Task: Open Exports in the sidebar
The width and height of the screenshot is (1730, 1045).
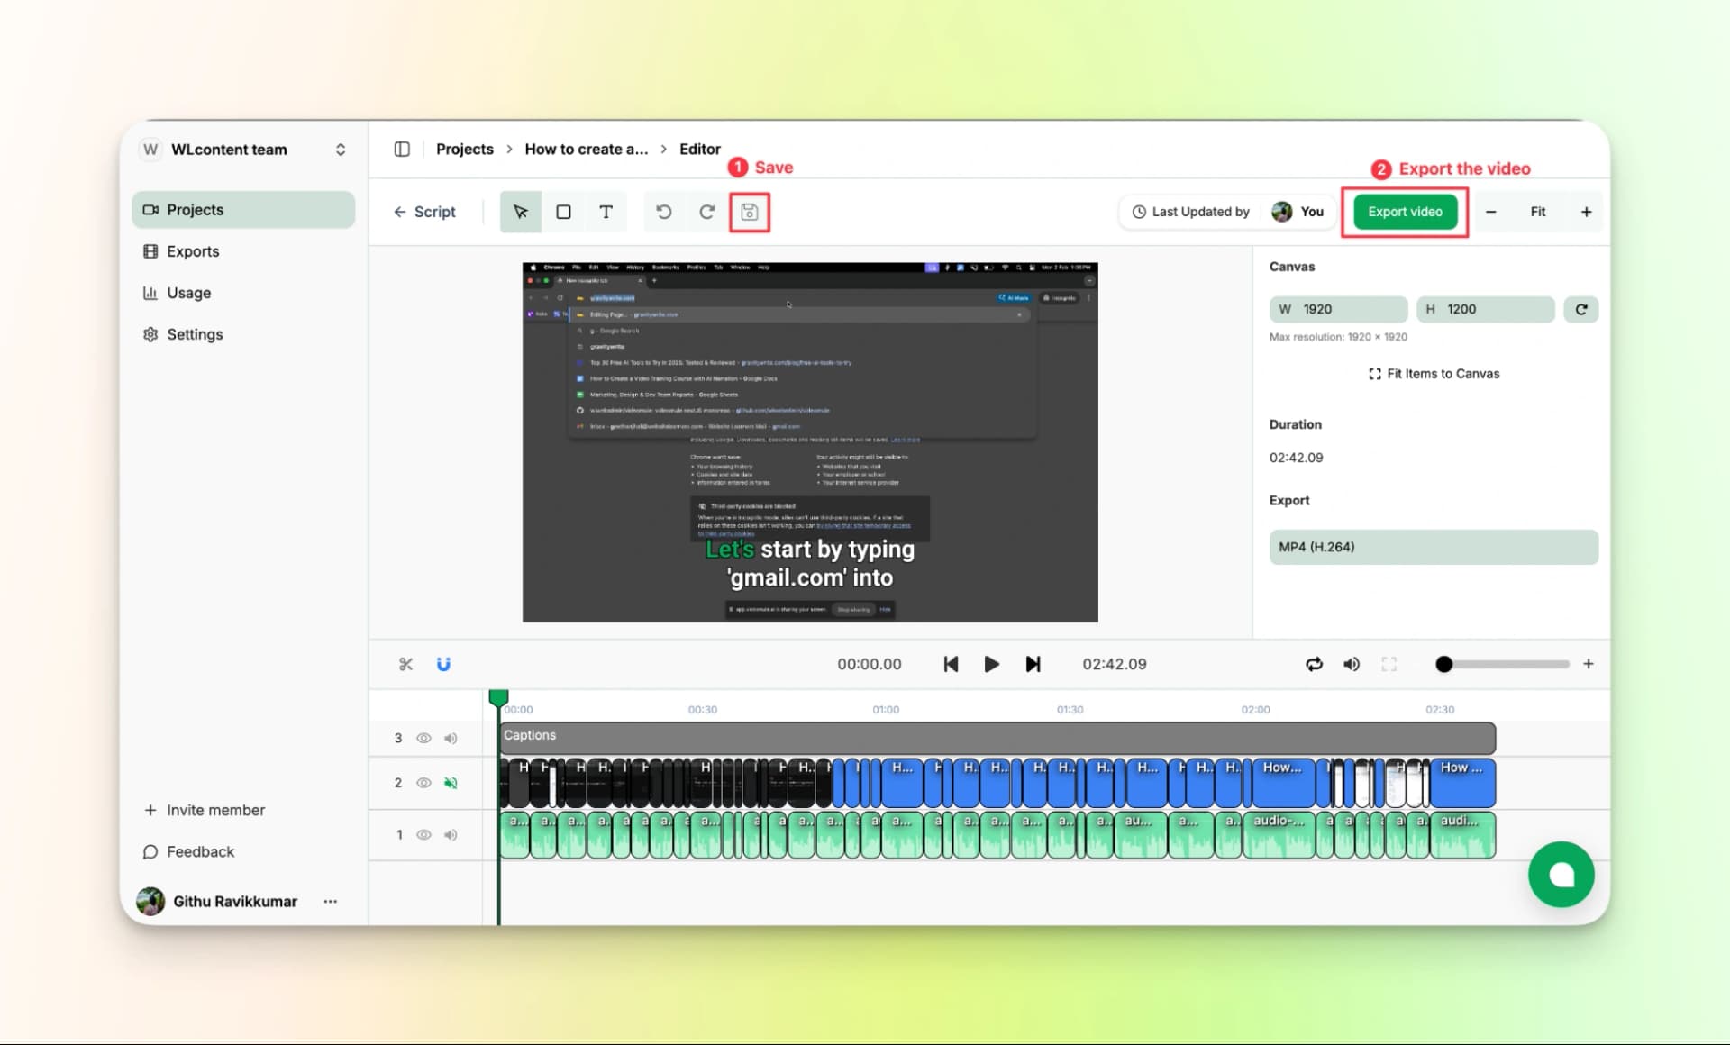Action: pyautogui.click(x=193, y=251)
